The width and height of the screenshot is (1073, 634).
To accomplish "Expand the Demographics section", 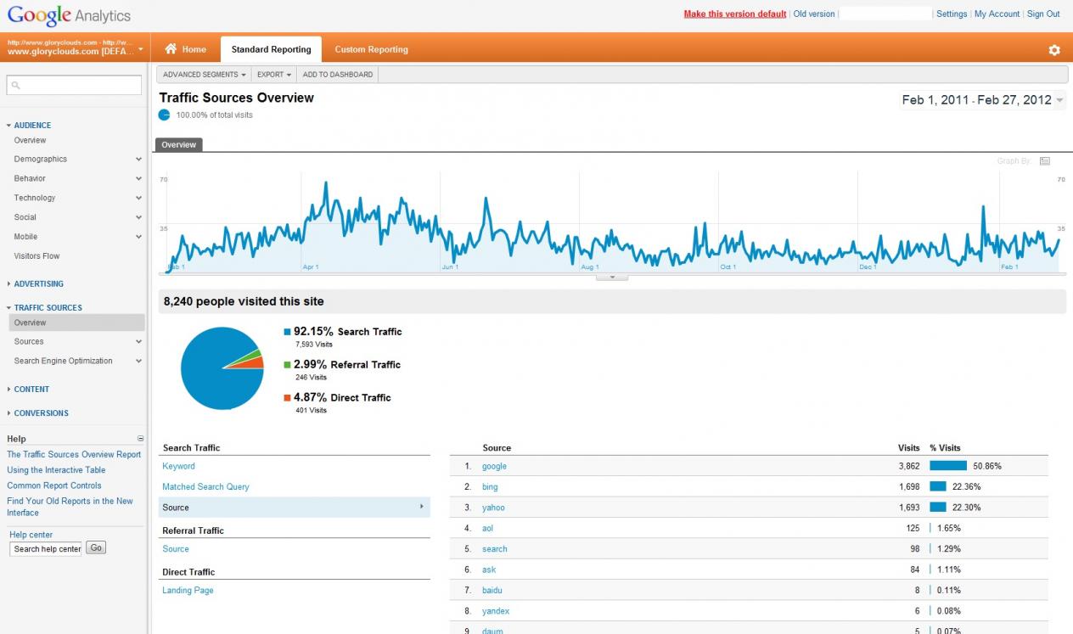I will pyautogui.click(x=138, y=160).
